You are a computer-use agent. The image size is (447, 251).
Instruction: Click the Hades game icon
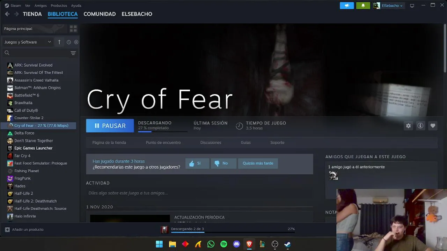(x=10, y=186)
